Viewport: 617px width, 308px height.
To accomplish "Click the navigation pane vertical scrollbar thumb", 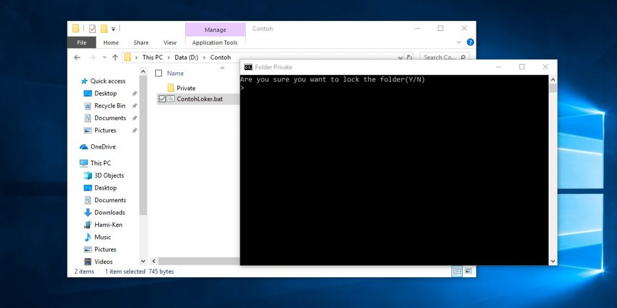I will click(x=143, y=145).
